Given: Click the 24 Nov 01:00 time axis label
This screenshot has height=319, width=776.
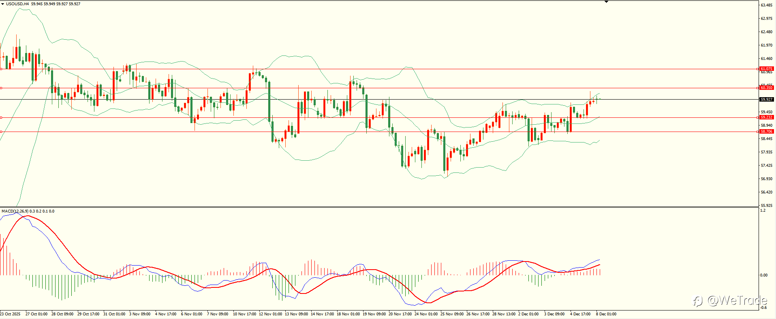Looking at the screenshot, I should (426, 314).
